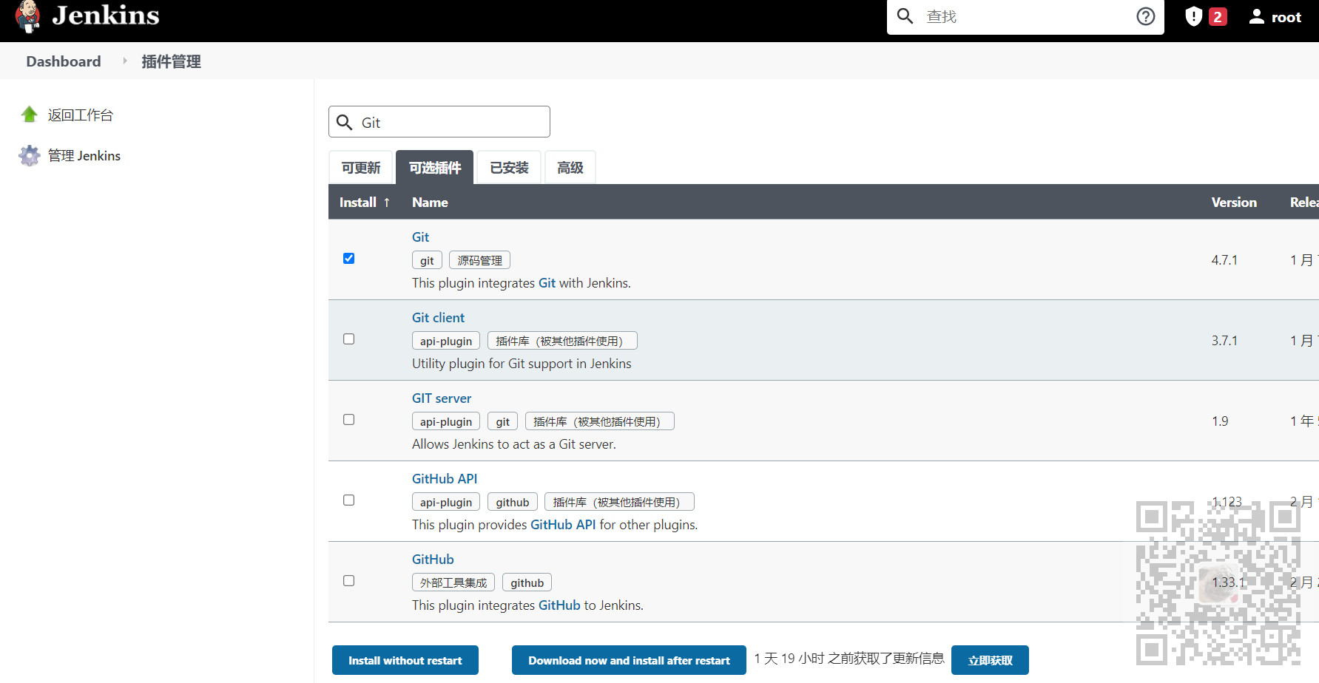Screen dimensions: 1319x683
Task: Click api-plugin tag on GIT server row
Action: pos(446,421)
